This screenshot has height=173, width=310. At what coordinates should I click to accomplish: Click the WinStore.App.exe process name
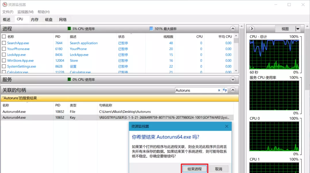(x=20, y=60)
